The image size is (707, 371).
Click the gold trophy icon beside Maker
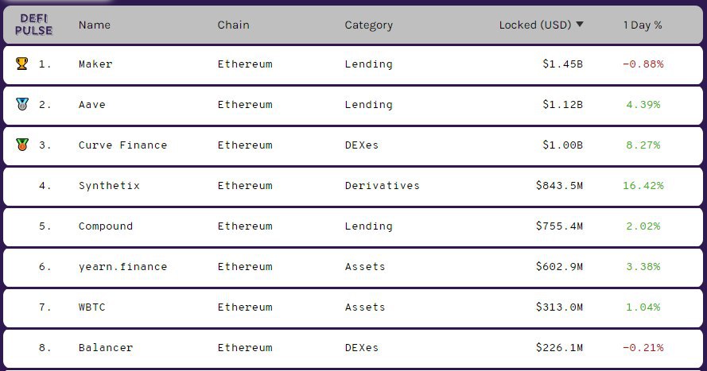pyautogui.click(x=21, y=64)
